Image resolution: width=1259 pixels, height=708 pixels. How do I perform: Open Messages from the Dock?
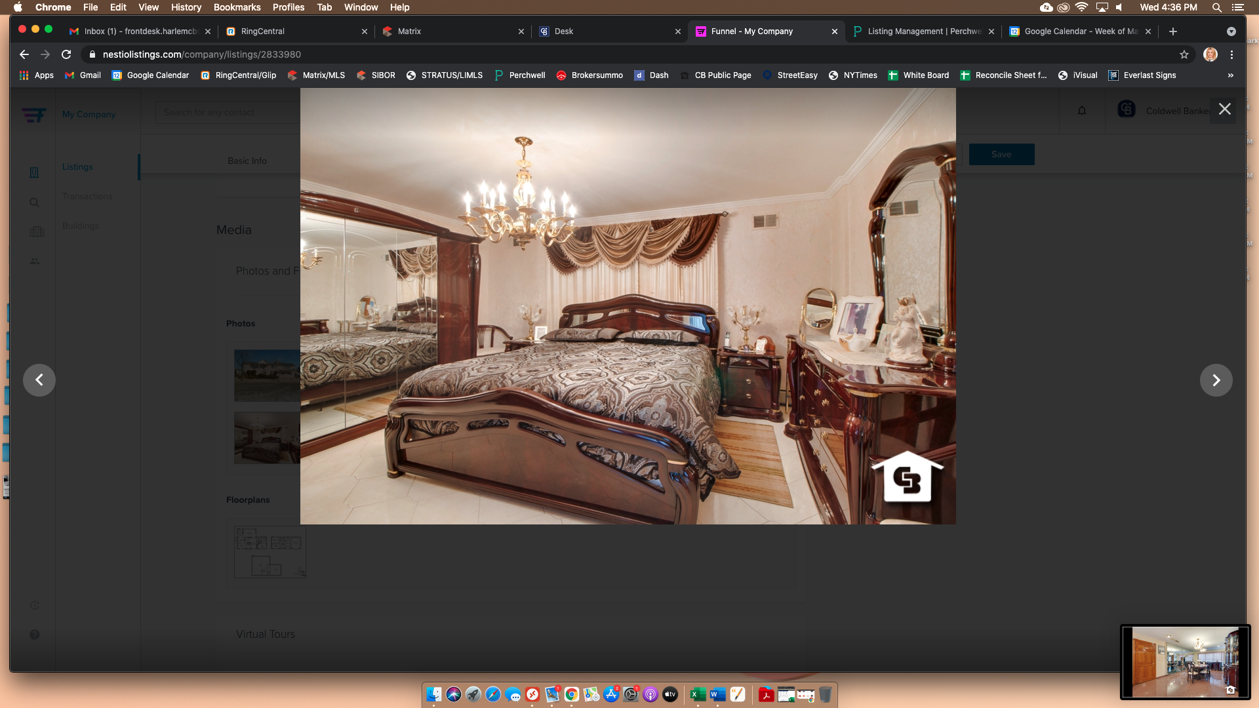[x=513, y=694]
